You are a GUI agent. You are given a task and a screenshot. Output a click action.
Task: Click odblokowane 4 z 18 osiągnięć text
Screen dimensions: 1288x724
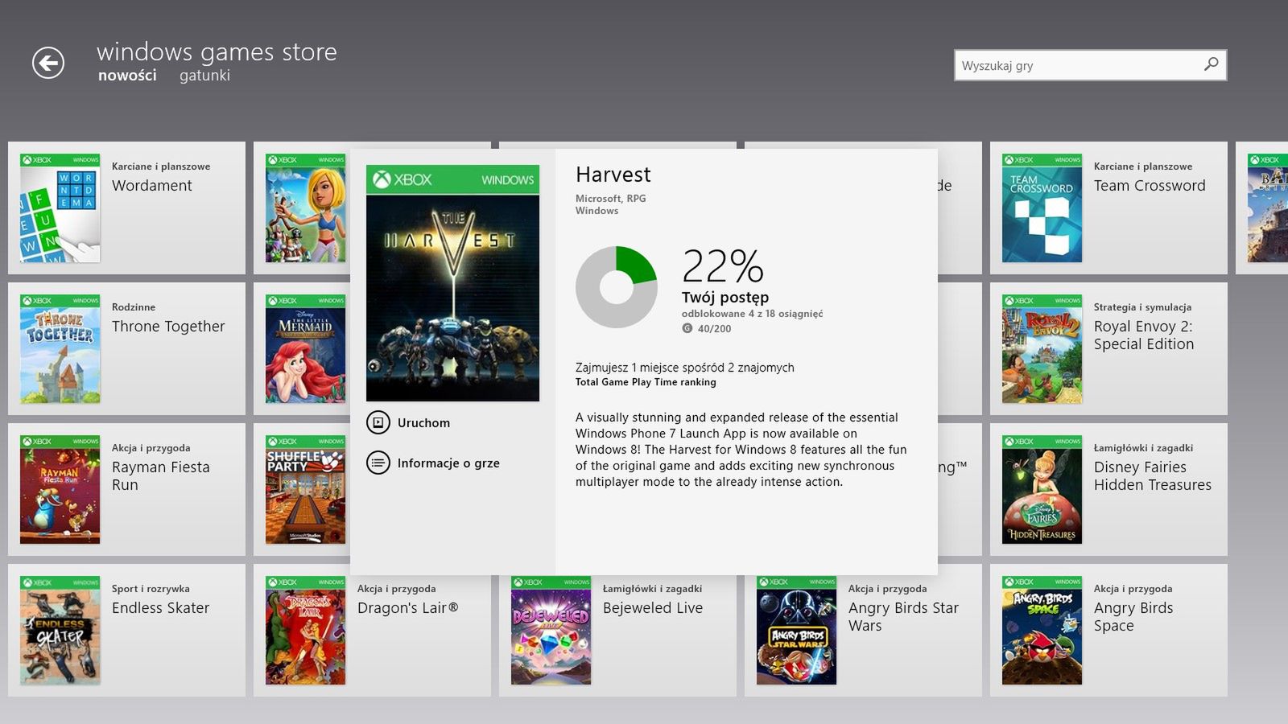coord(752,314)
